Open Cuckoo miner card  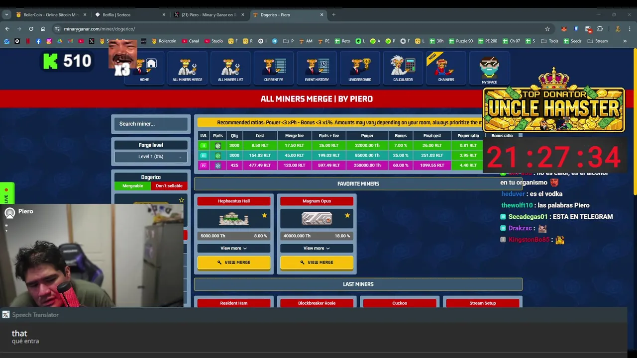(x=400, y=303)
